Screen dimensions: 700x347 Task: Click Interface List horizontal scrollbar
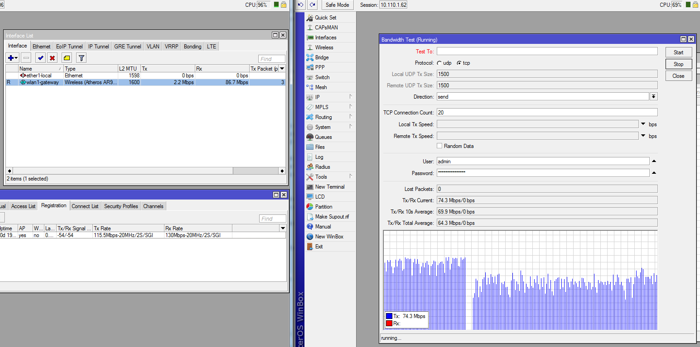coord(145,171)
